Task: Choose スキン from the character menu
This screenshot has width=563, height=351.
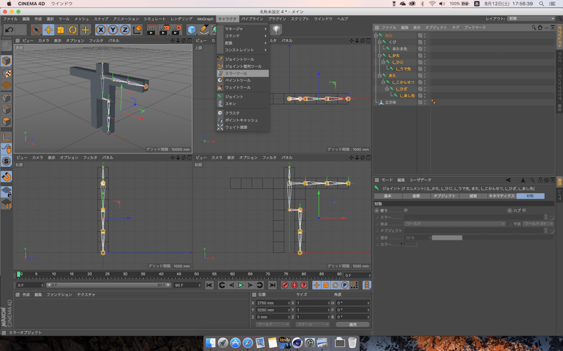Action: tap(242, 104)
